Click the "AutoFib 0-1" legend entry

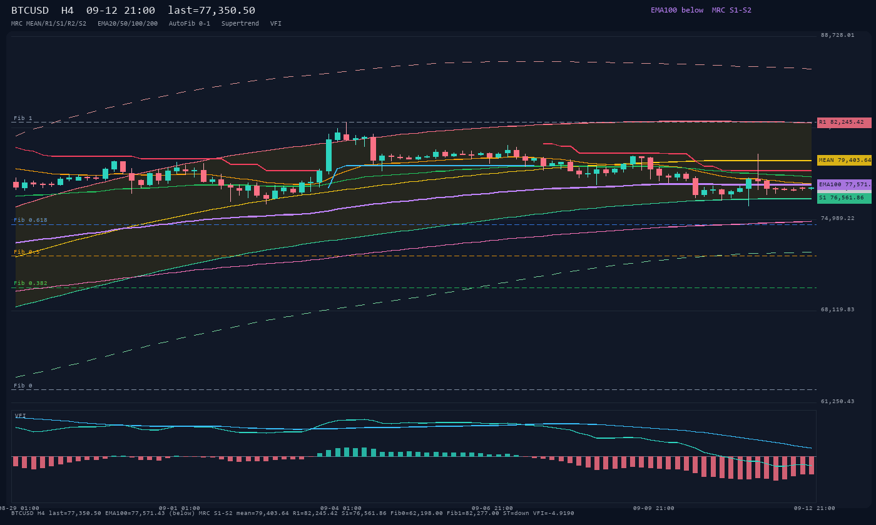190,24
